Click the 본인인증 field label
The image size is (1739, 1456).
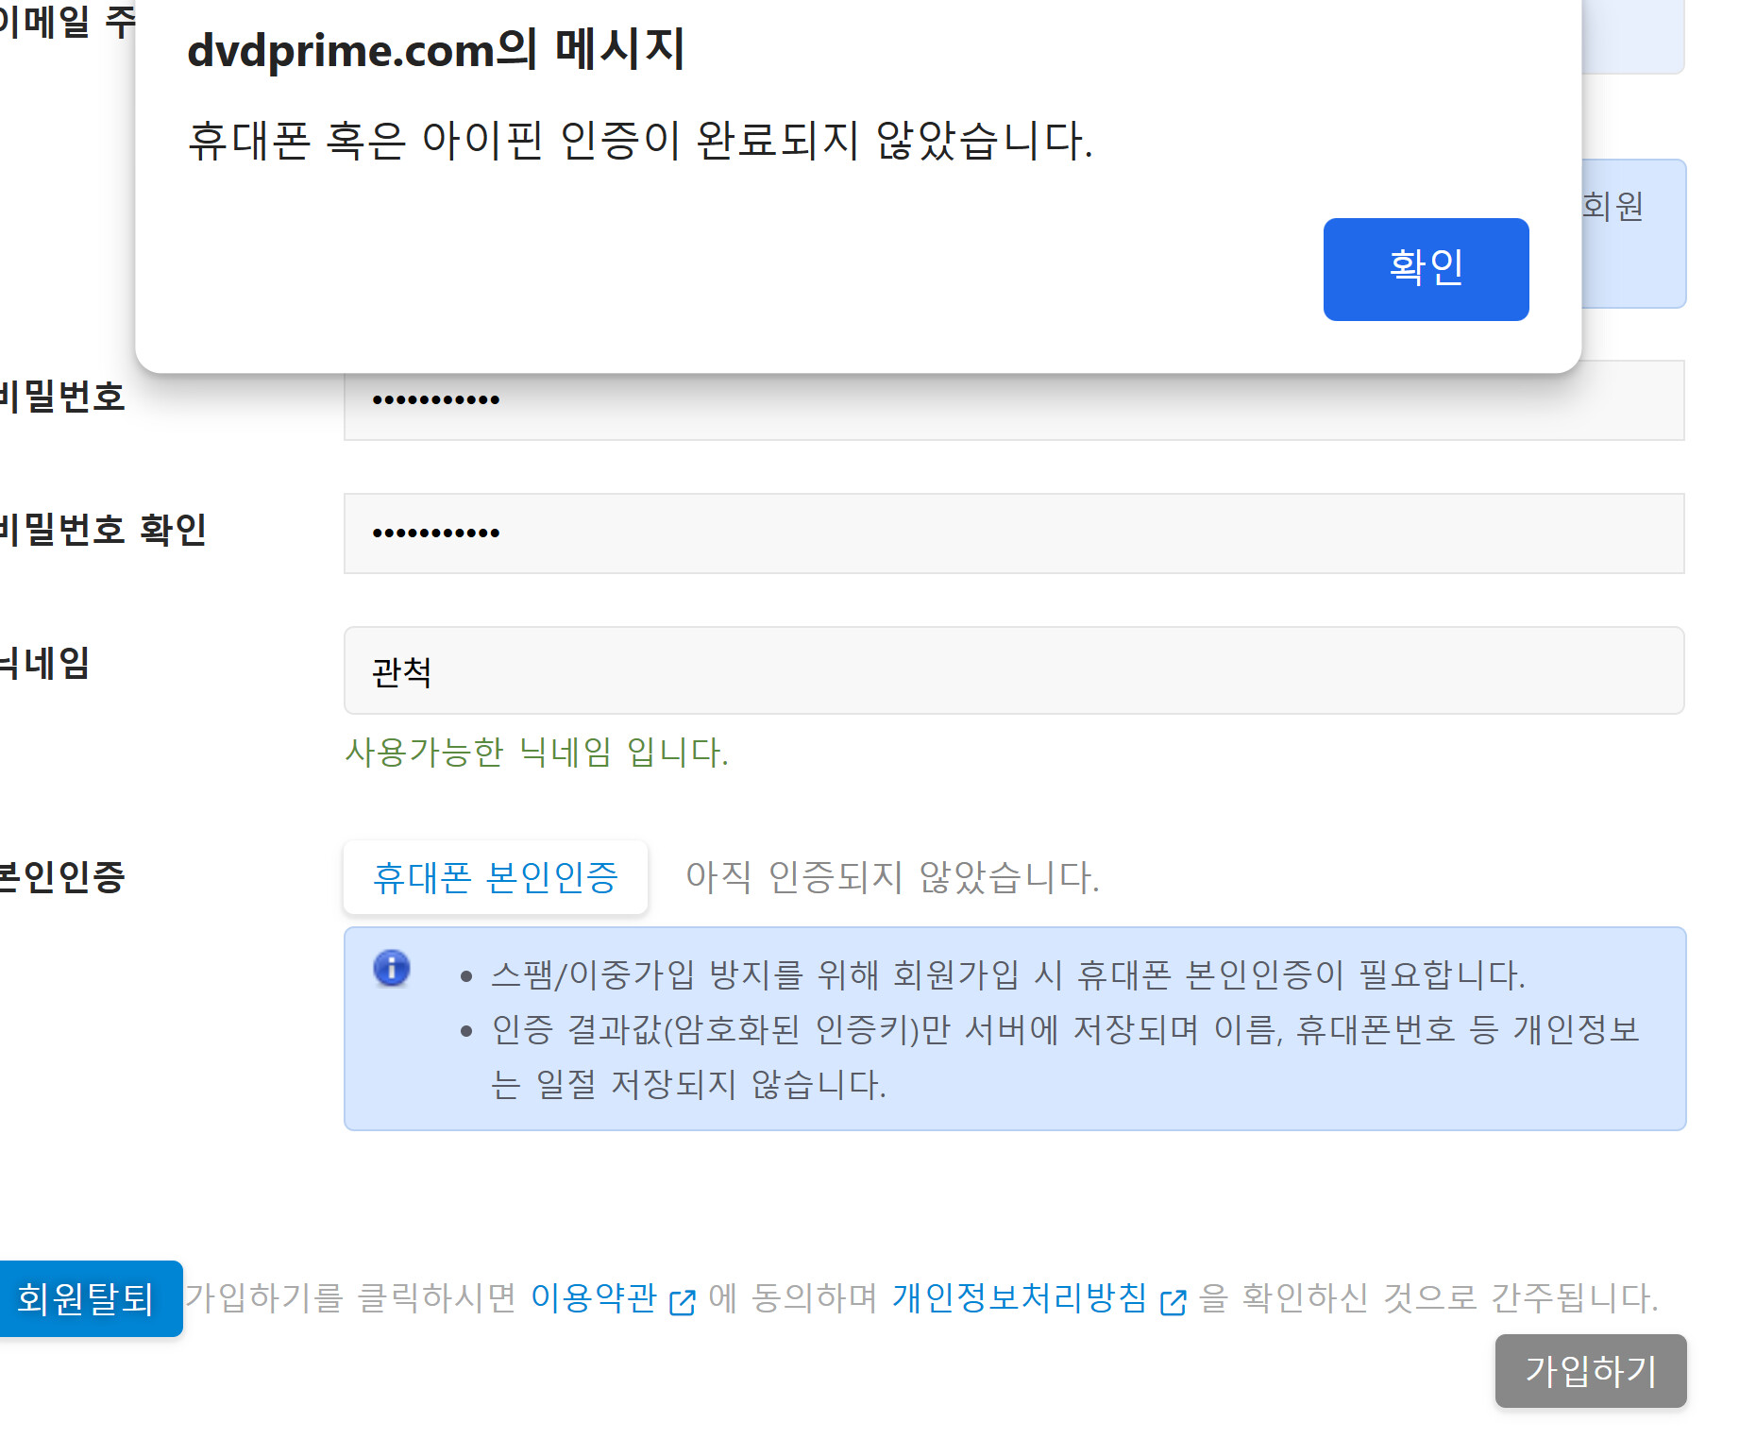click(x=62, y=877)
